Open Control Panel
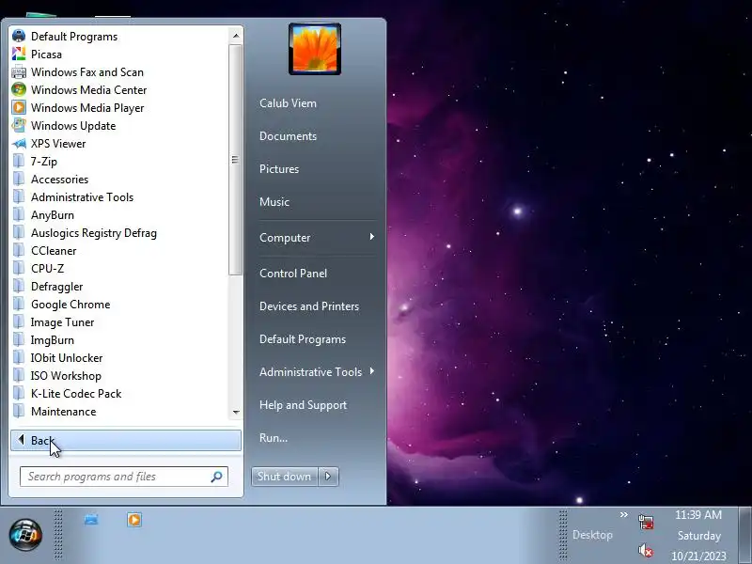This screenshot has height=564, width=752. point(293,274)
